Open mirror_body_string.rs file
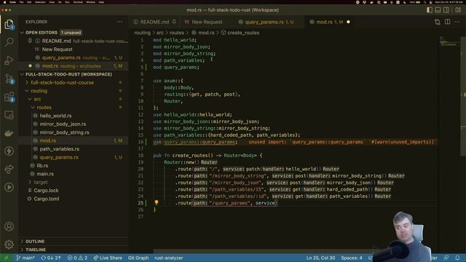The image size is (466, 262). [64, 132]
